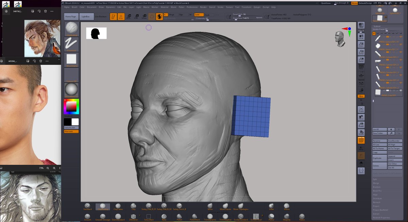Open the Home Page
The width and height of the screenshot is (408, 222).
pyautogui.click(x=71, y=17)
